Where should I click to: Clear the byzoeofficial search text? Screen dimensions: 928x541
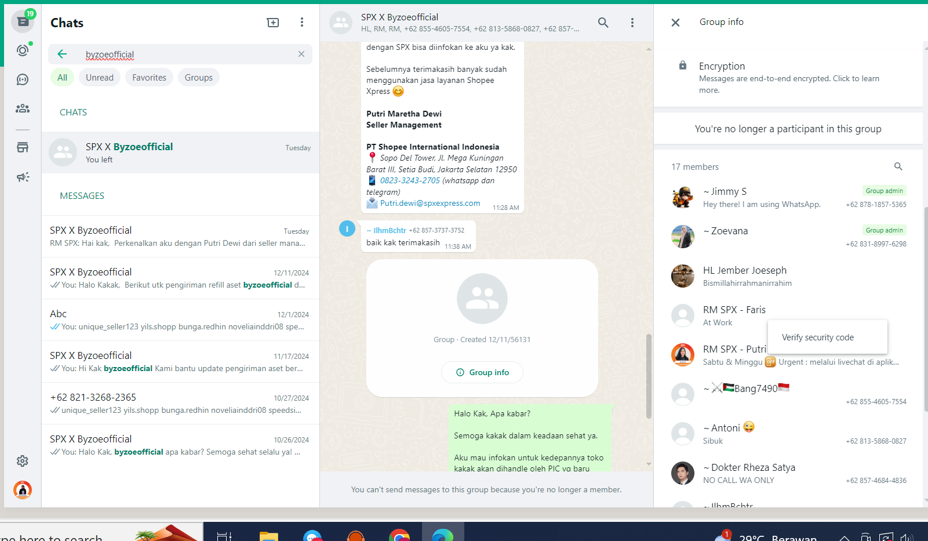pyautogui.click(x=301, y=54)
